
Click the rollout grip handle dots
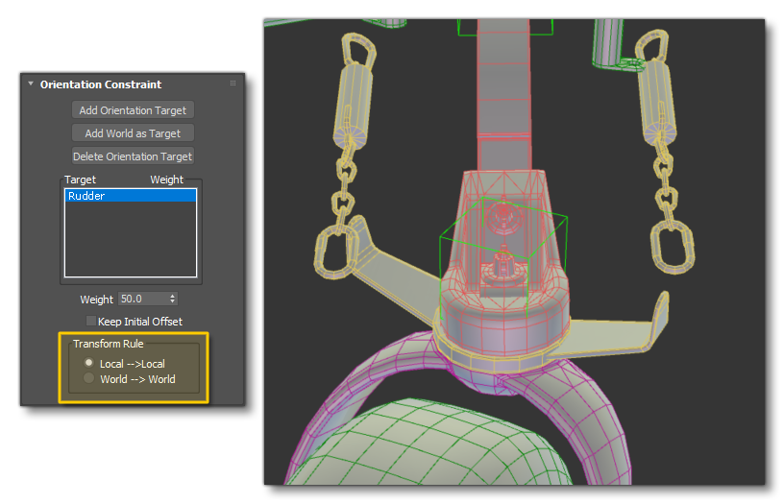coord(233,84)
